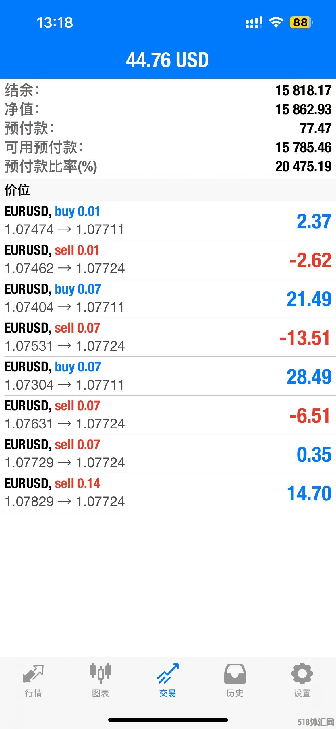Tap the cellular signal bars icon
Viewport: 336px width, 729px height.
tap(254, 22)
